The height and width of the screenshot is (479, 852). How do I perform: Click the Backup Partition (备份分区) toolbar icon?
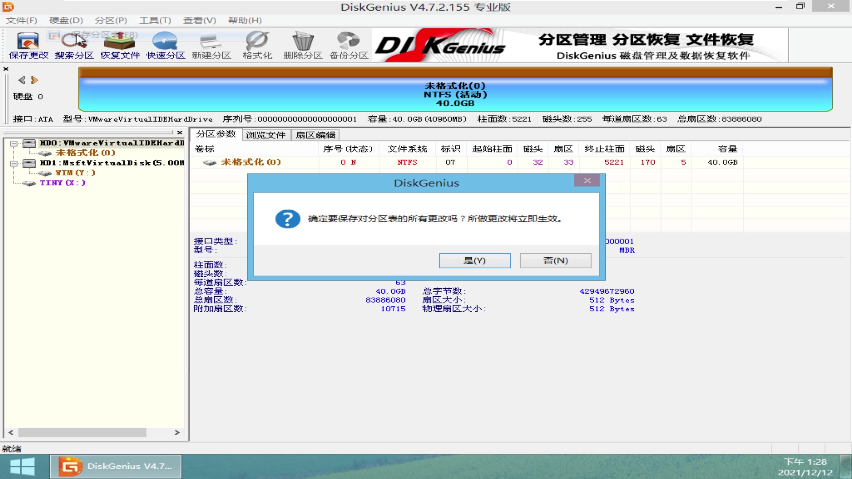click(x=349, y=45)
